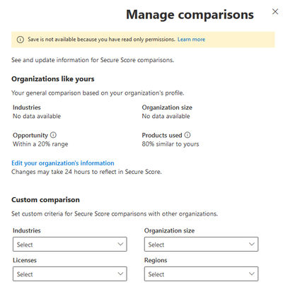
Task: Click the 80% similar to yours text
Action: tap(171, 144)
